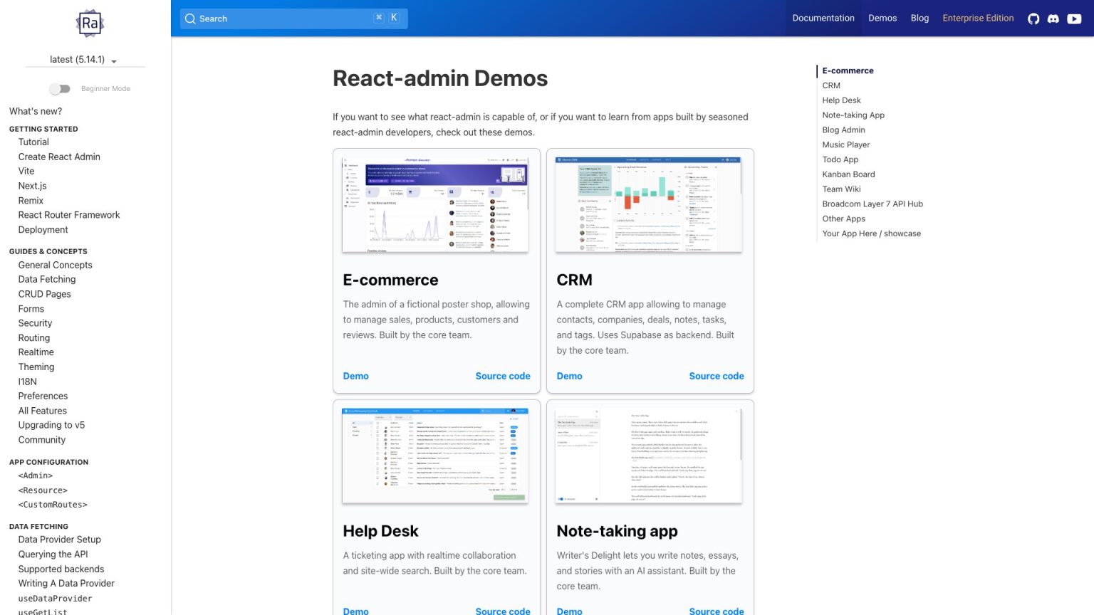Click the E-commerce demo screenshot thumbnail
The height and width of the screenshot is (615, 1094).
pos(435,204)
